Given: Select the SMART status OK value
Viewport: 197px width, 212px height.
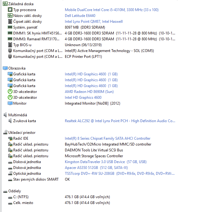Looking at the screenshot, I should click(x=67, y=179).
